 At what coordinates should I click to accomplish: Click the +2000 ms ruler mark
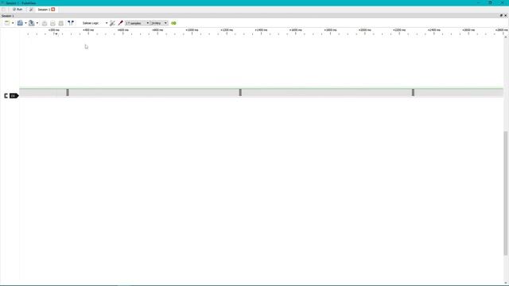pyautogui.click(x=364, y=30)
